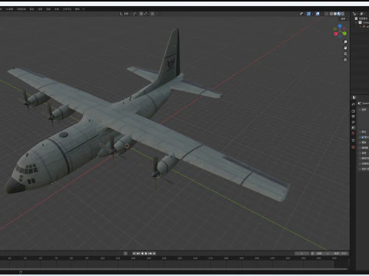Screen dimensions: 369x276
Task: Open the Collection properties tab
Action: [353, 140]
